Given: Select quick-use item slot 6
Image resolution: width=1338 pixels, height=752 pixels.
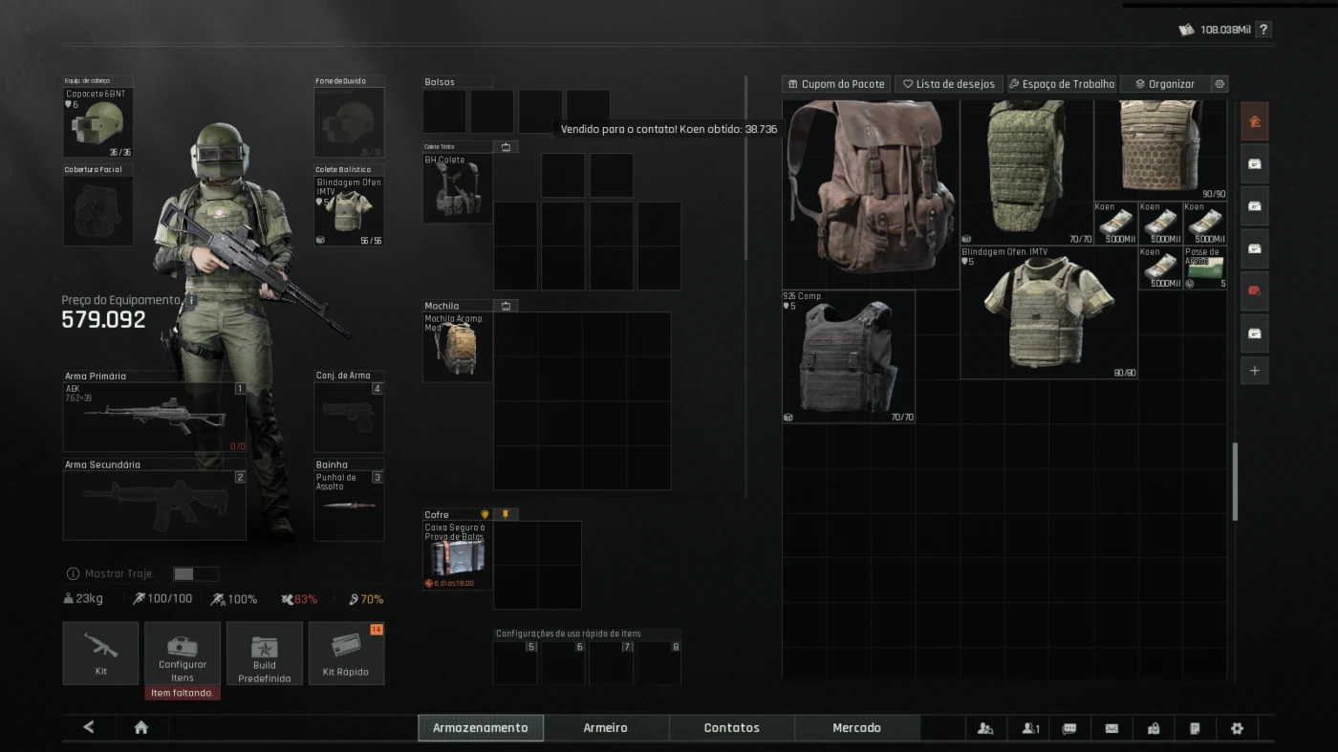Looking at the screenshot, I should click(563, 662).
